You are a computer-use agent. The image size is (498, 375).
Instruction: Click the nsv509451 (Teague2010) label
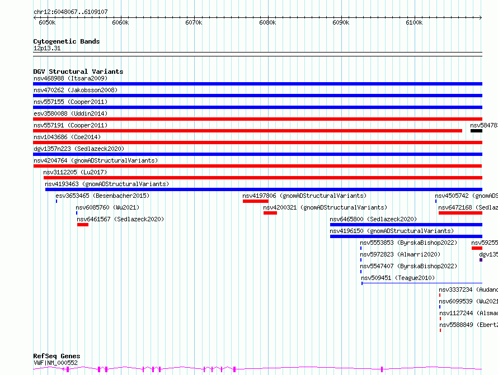tap(398, 278)
